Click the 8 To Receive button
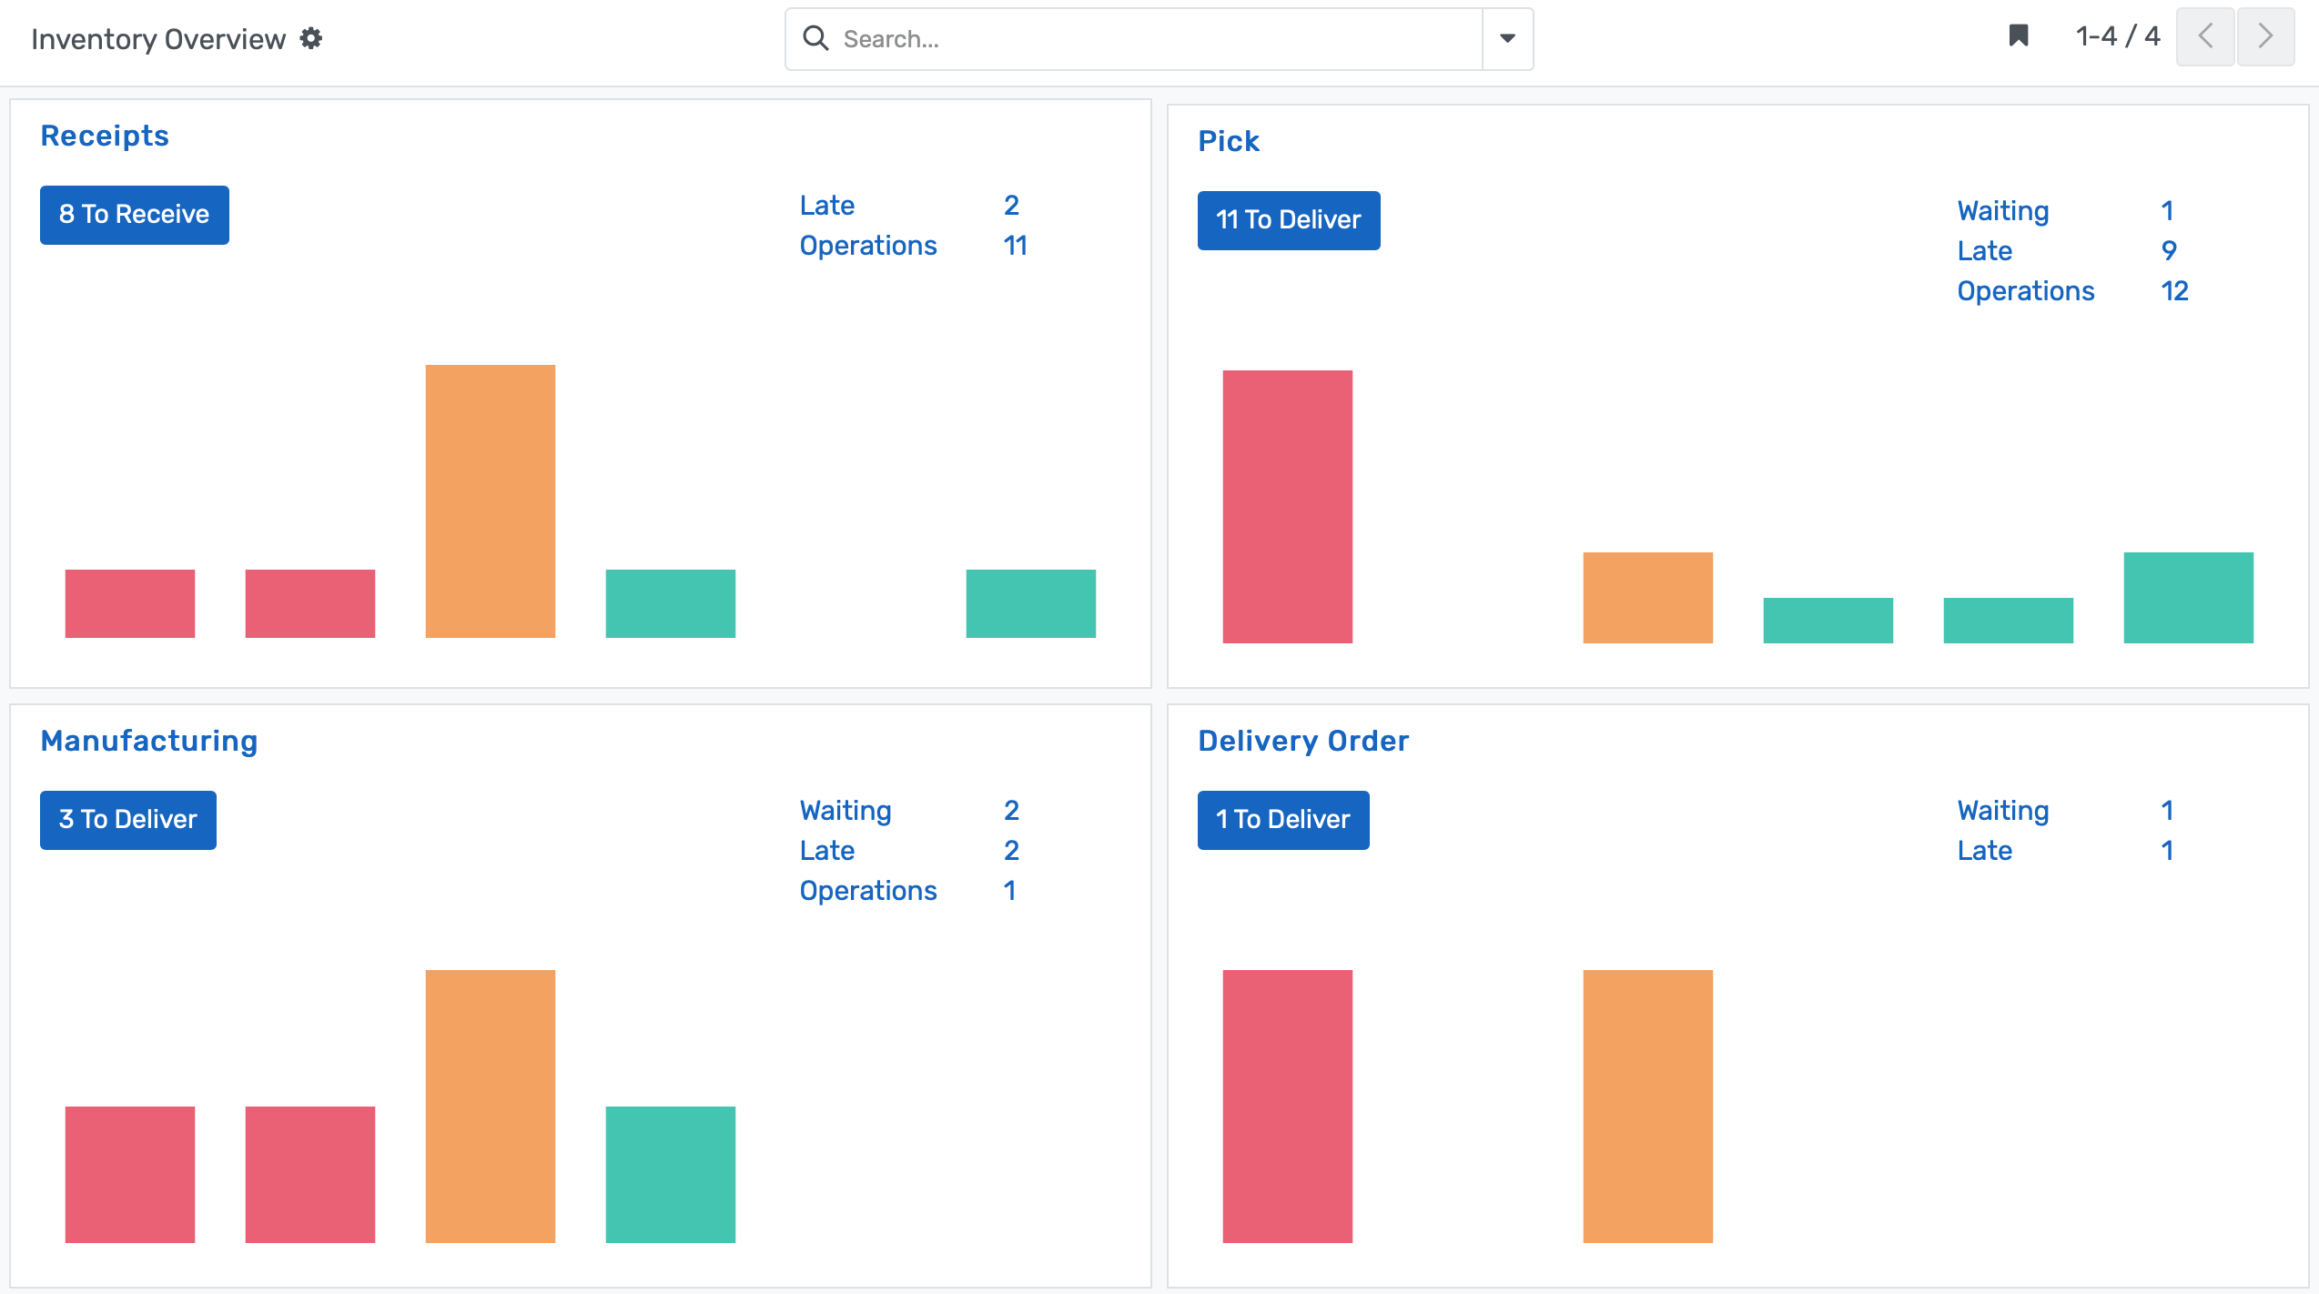The height and width of the screenshot is (1294, 2319). [x=134, y=215]
